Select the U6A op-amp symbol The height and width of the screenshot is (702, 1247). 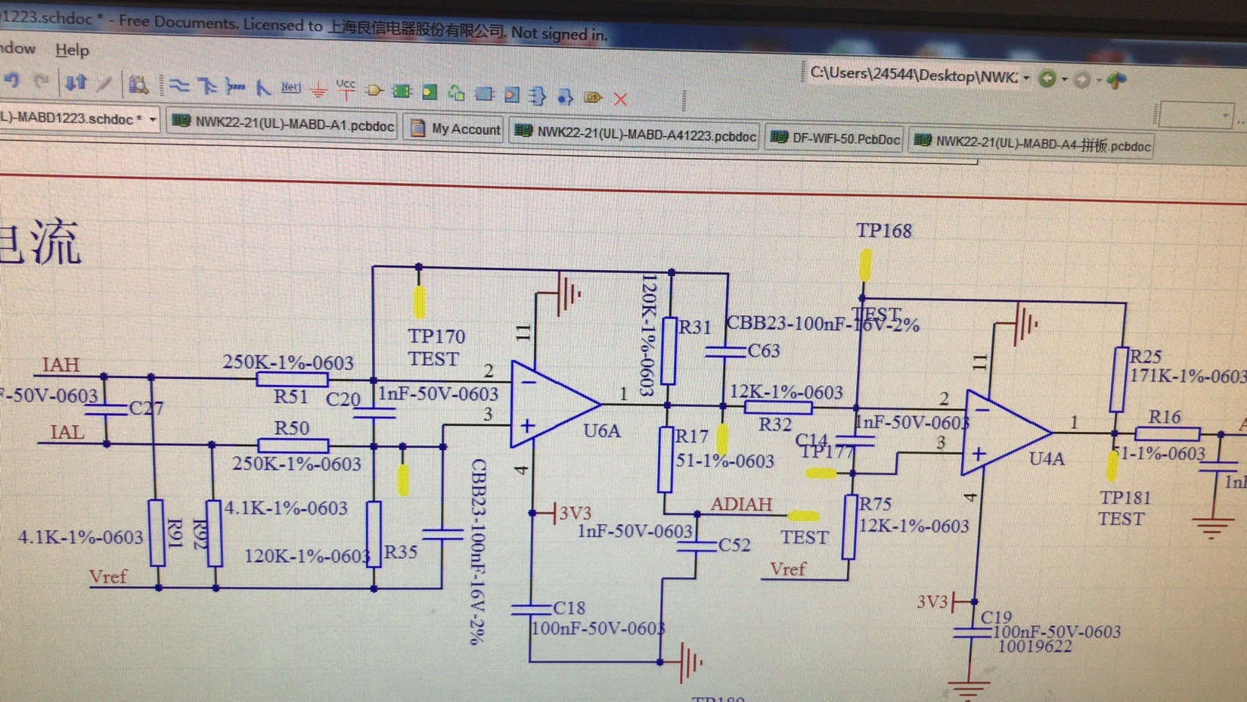pos(554,405)
